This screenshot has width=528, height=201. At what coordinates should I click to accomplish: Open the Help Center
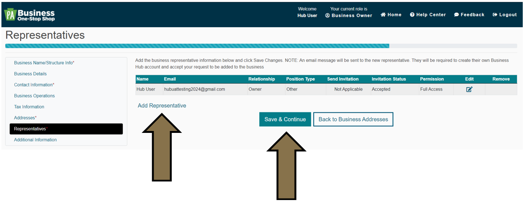pos(428,15)
